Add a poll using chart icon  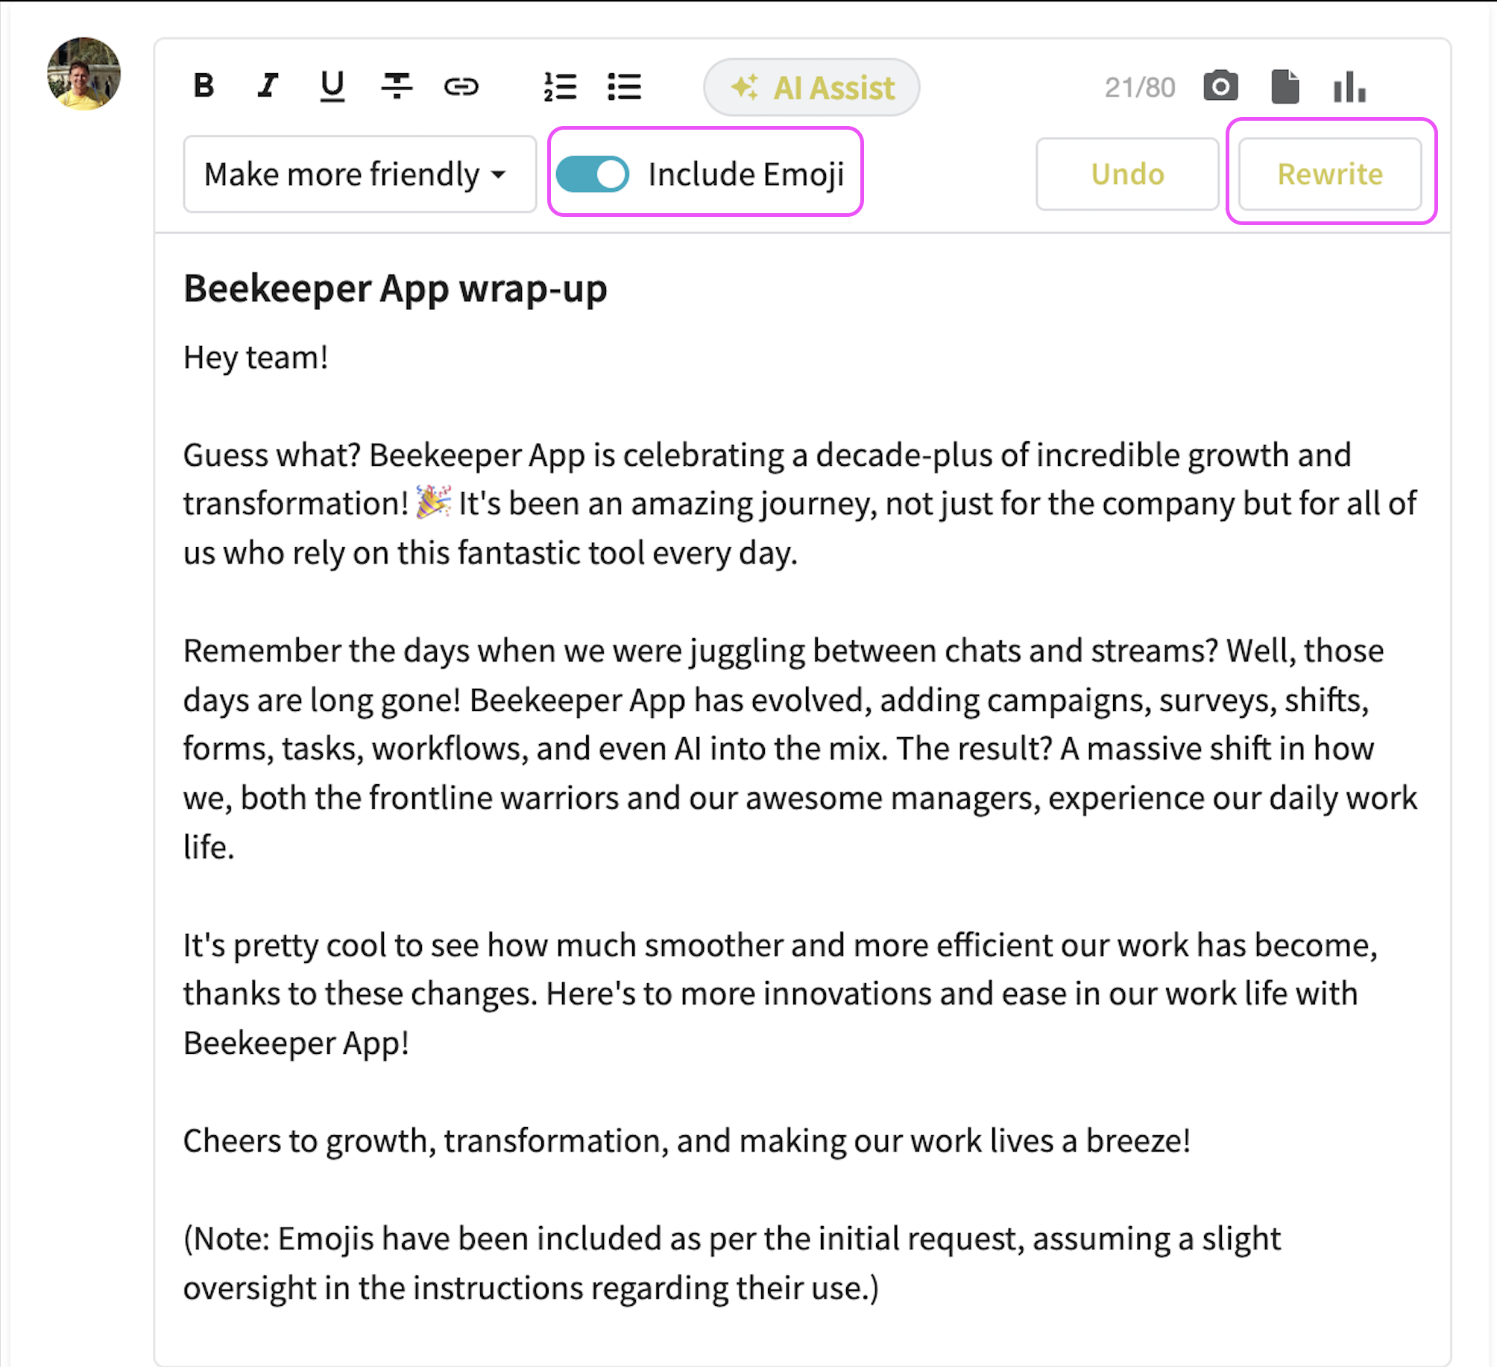(1349, 86)
